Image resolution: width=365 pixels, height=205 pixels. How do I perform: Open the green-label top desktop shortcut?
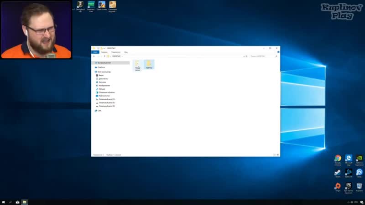click(x=91, y=6)
